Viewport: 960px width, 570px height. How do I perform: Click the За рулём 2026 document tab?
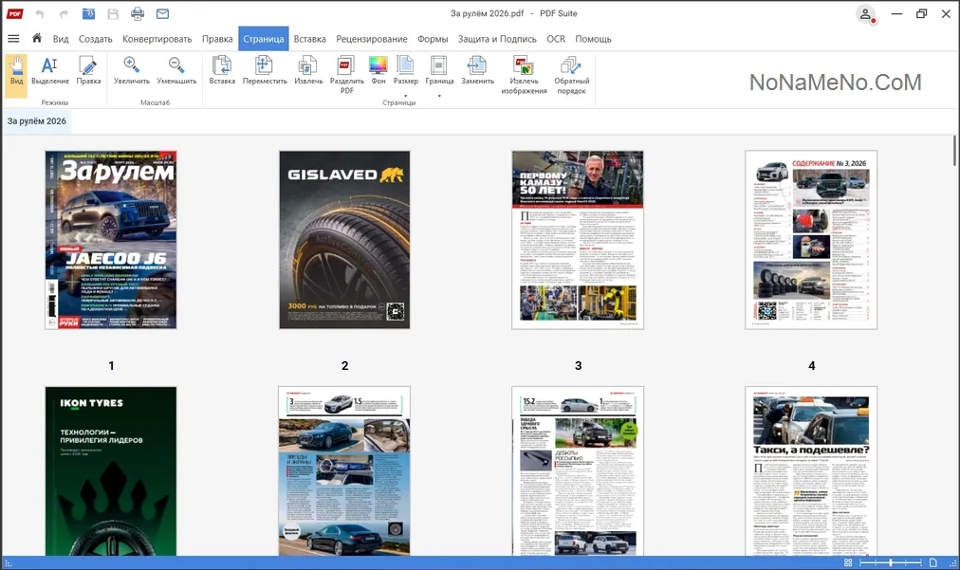tap(37, 121)
